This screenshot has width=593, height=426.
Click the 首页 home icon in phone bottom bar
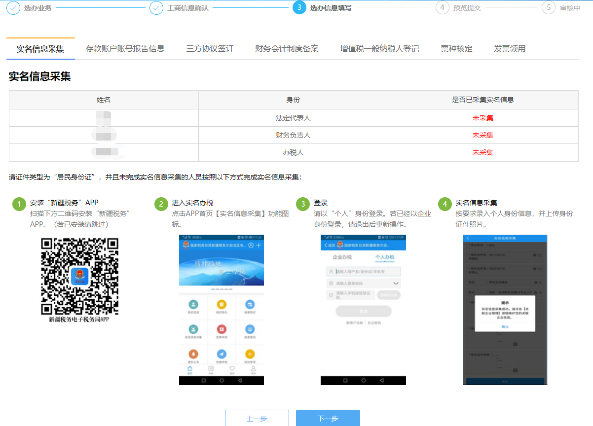point(190,369)
